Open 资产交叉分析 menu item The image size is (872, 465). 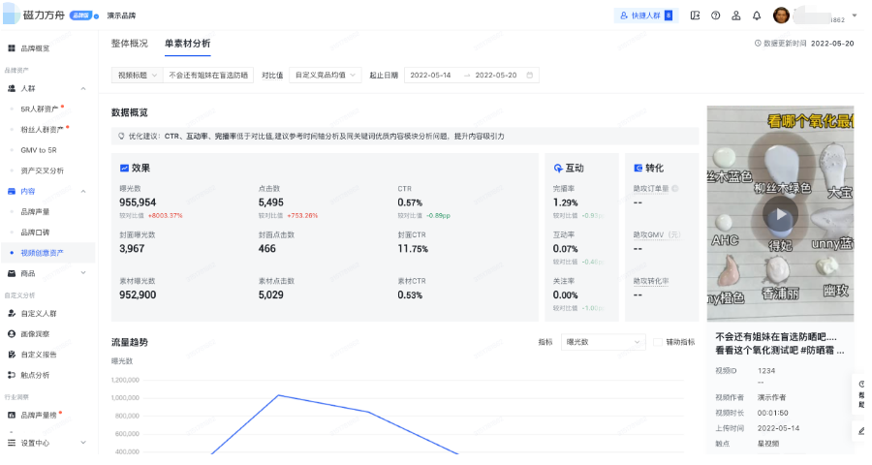(x=43, y=170)
